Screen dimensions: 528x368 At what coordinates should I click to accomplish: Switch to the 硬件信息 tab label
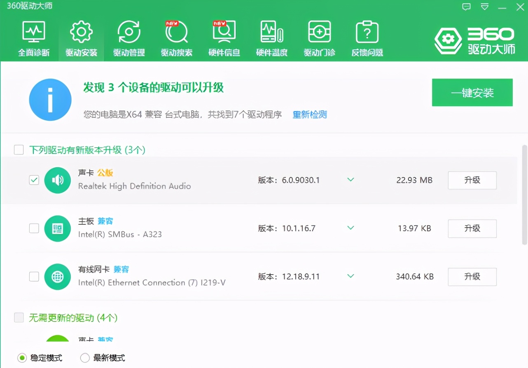click(x=224, y=53)
